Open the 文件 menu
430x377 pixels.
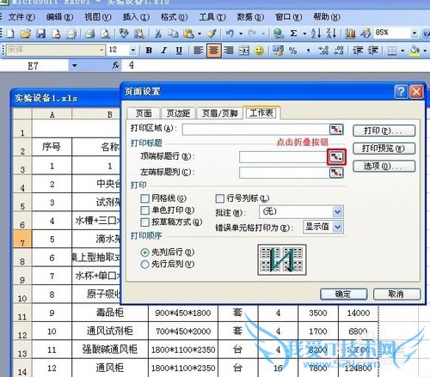(21, 17)
